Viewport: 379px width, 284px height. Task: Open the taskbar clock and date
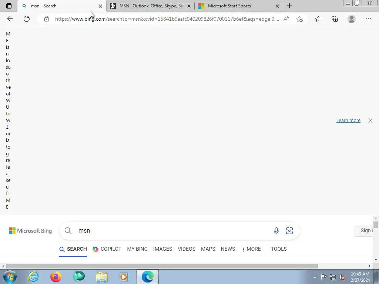coord(360,277)
